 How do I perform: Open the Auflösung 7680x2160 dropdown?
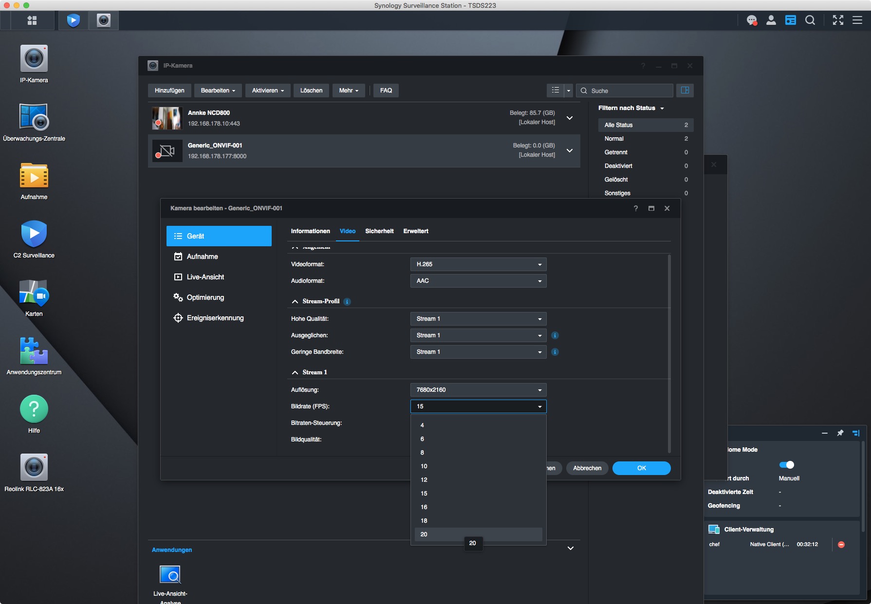pyautogui.click(x=478, y=390)
